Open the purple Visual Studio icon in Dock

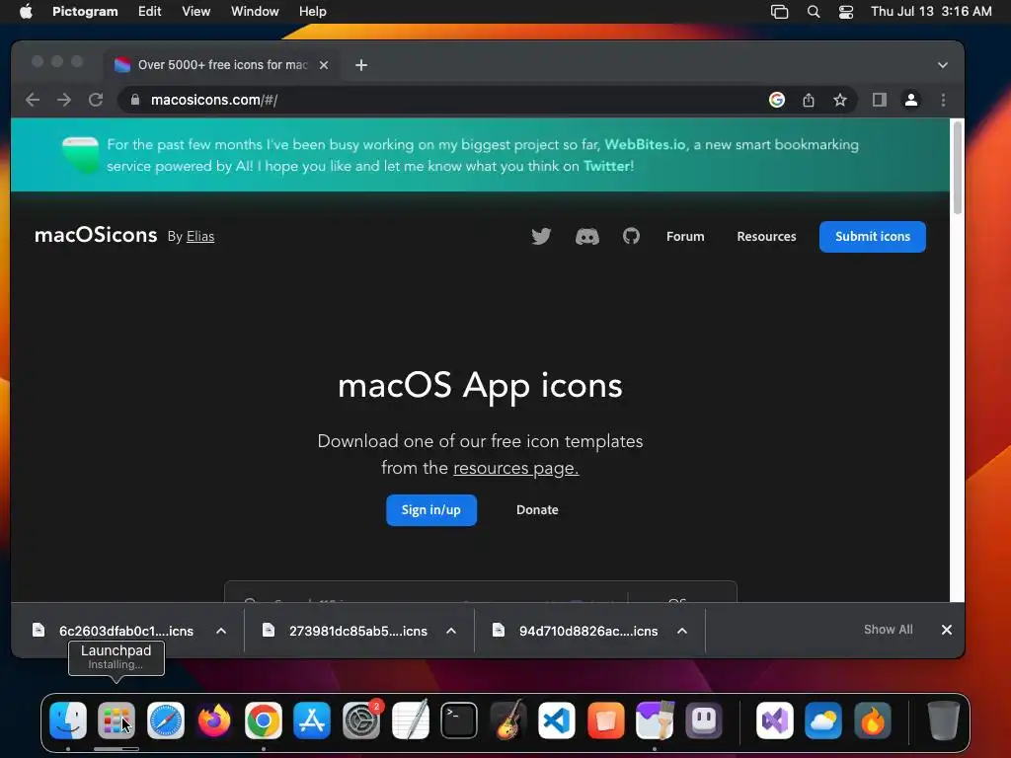775,720
